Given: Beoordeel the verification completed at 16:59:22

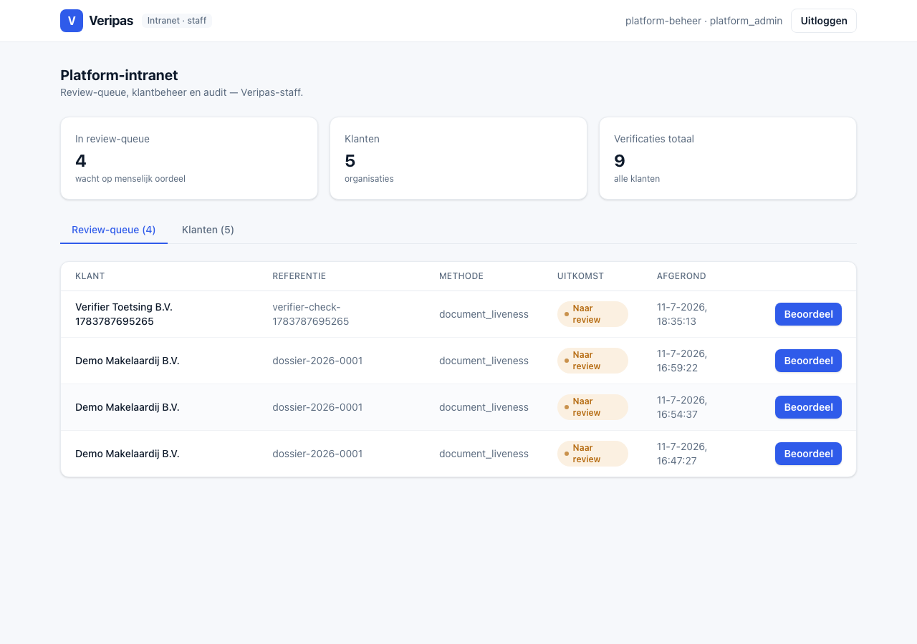Looking at the screenshot, I should [808, 361].
